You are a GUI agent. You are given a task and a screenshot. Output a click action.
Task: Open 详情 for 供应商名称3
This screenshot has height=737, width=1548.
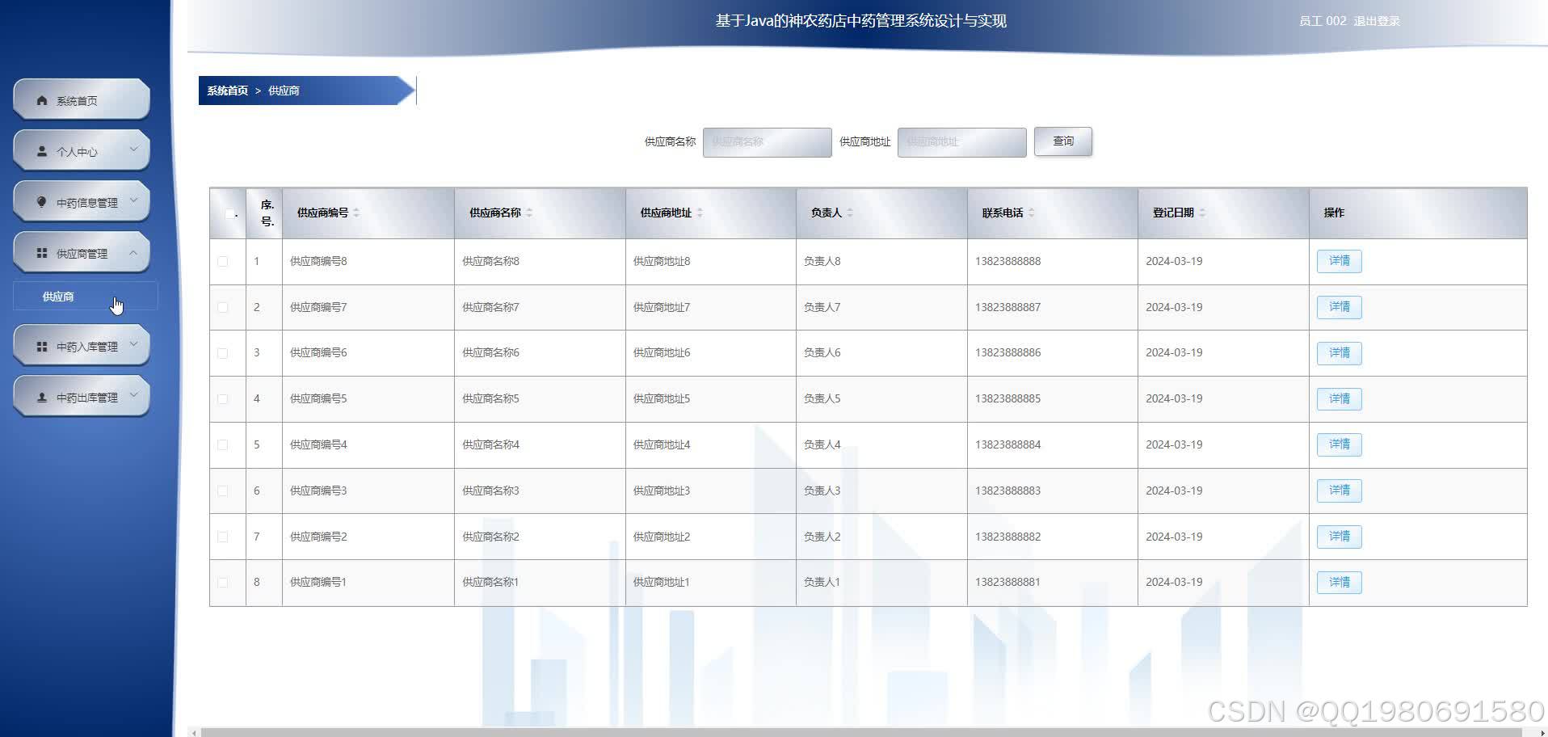coord(1339,491)
